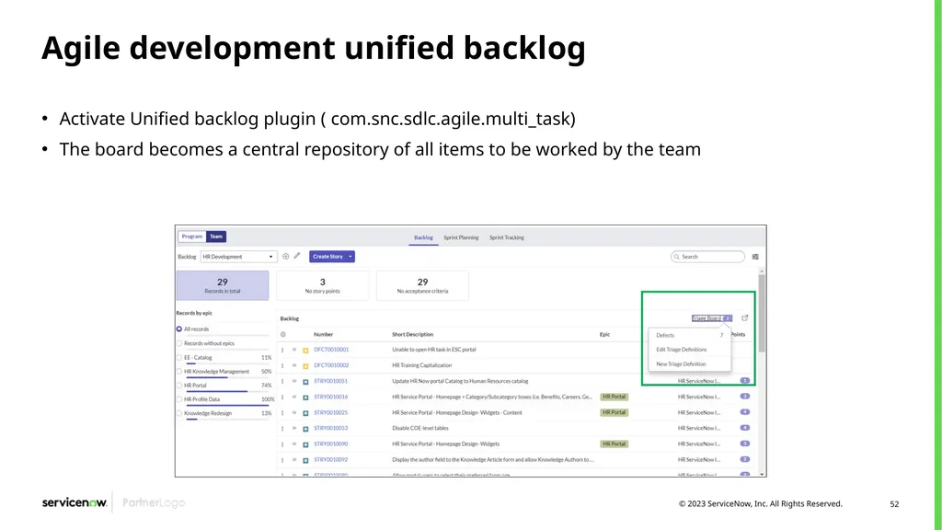Open record link DFCT0010001
Screen dimensions: 942x530
331,350
